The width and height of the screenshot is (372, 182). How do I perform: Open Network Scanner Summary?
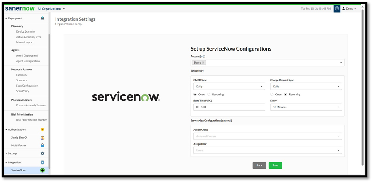(22, 75)
